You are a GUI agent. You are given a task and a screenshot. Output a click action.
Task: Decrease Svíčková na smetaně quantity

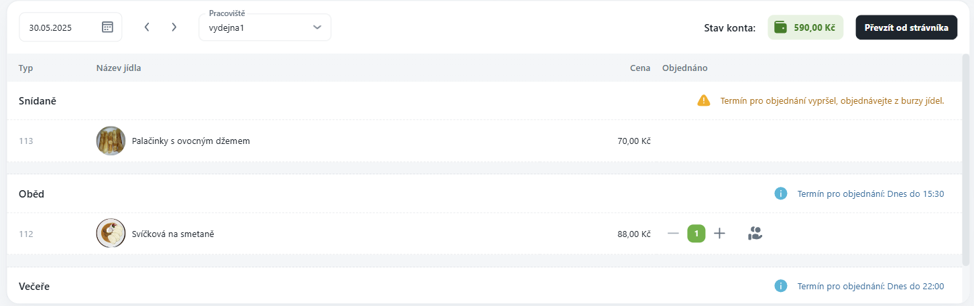point(673,234)
